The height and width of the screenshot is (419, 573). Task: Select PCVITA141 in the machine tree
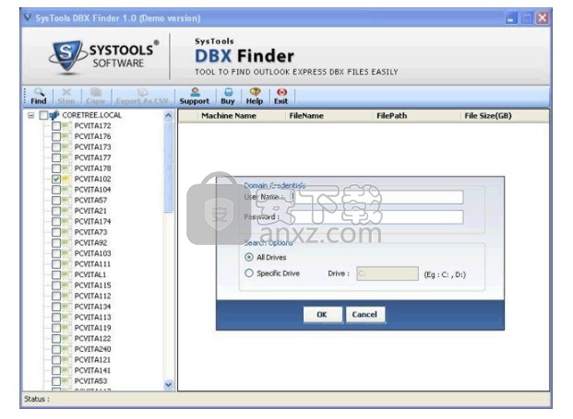[x=92, y=370]
